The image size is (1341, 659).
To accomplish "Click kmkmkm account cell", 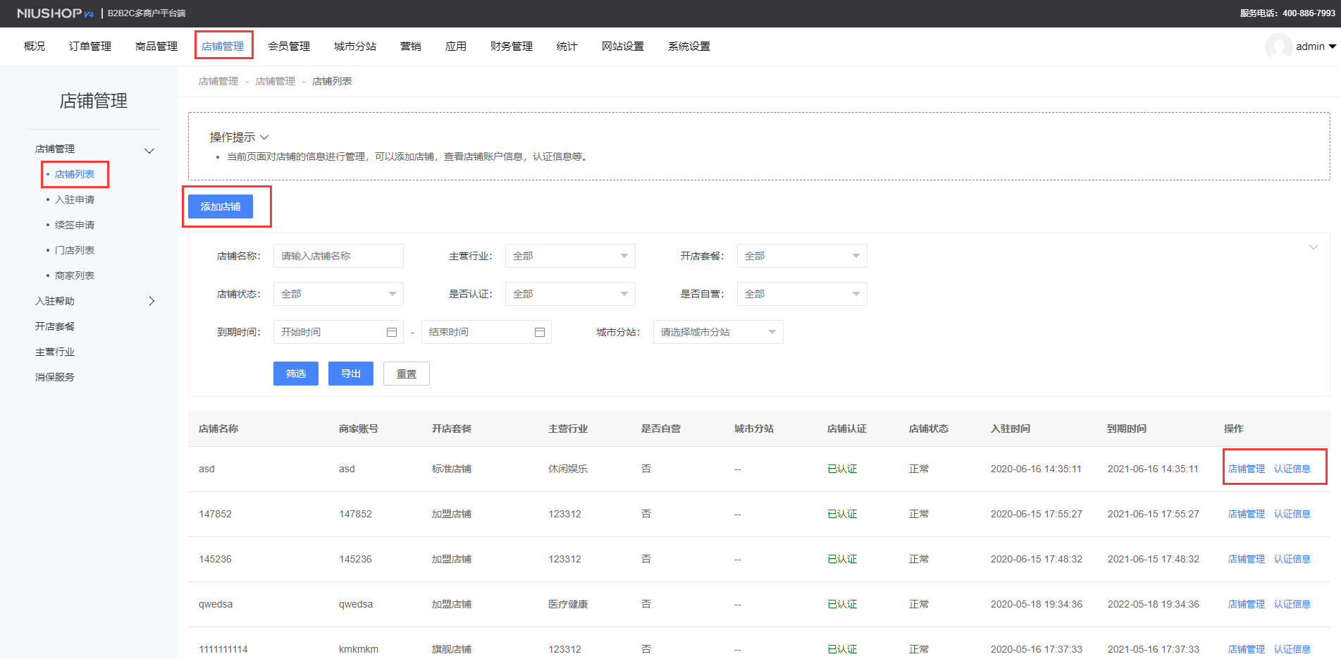I will coord(359,649).
